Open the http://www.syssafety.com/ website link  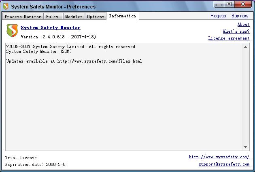pyautogui.click(x=219, y=157)
